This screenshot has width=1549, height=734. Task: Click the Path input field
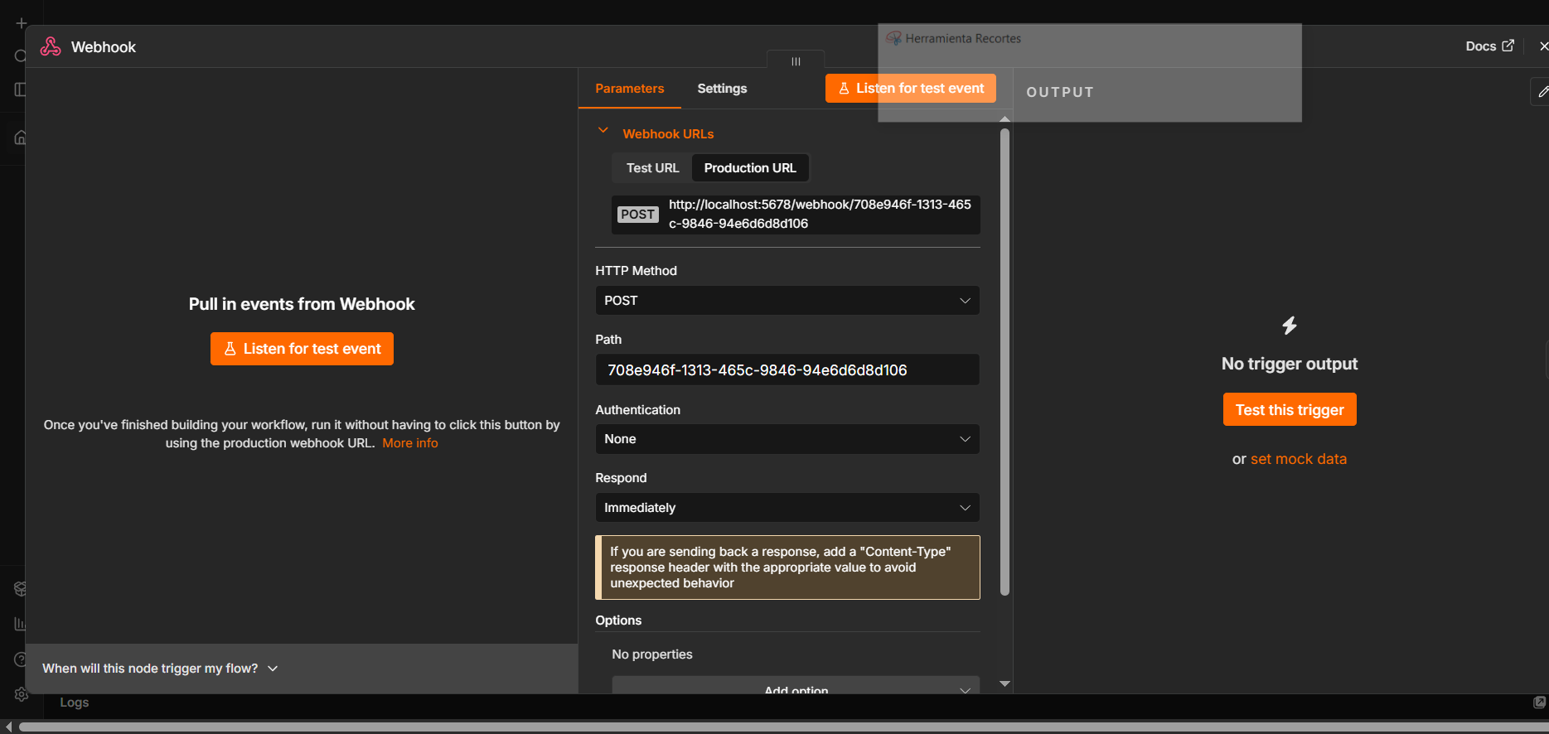[x=787, y=369]
